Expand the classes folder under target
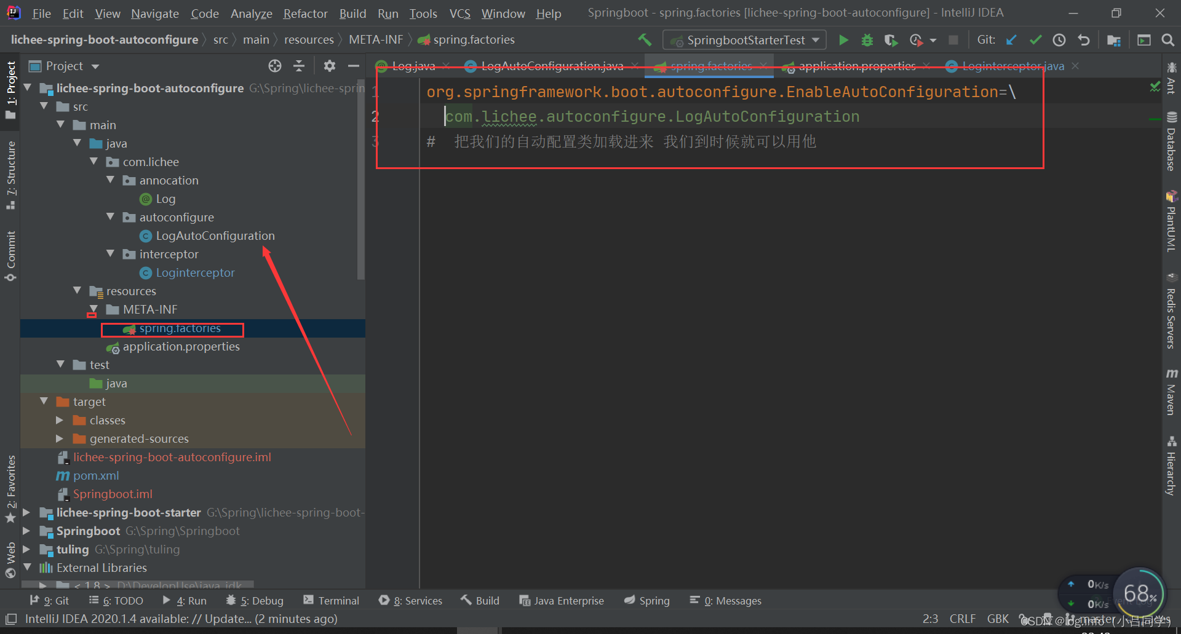 point(60,420)
